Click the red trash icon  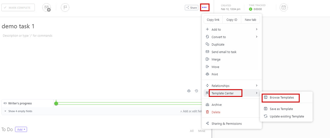pyautogui.click(x=207, y=112)
